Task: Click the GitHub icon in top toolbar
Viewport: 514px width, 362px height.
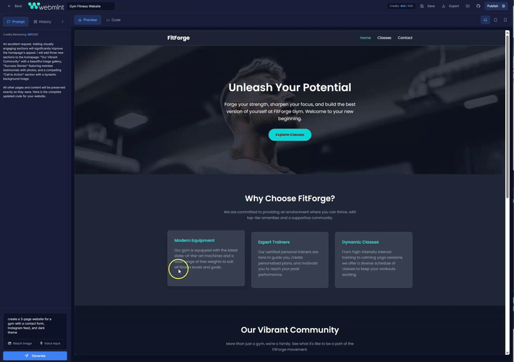Action: (x=478, y=6)
